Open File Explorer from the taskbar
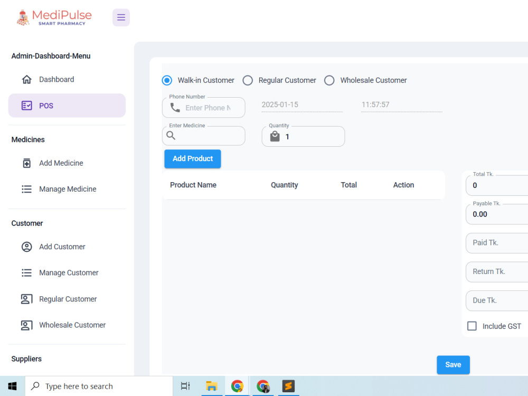Image resolution: width=528 pixels, height=396 pixels. click(212, 386)
